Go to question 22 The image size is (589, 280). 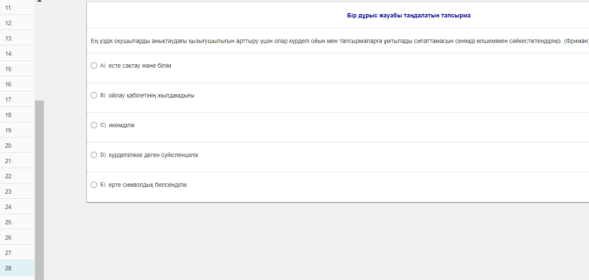[x=17, y=176]
